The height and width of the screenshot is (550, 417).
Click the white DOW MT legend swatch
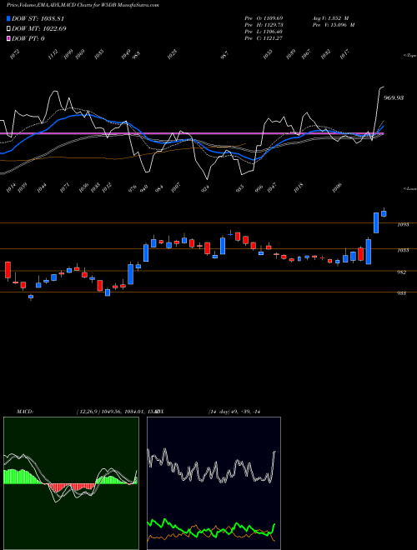coord(9,28)
